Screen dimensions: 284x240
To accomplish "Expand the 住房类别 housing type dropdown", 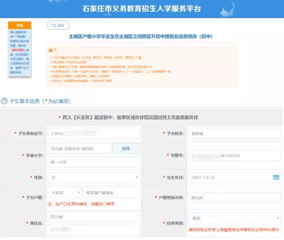I will tap(235, 218).
